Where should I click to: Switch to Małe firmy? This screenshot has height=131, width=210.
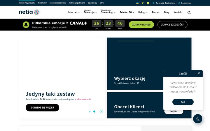(x=42, y=3)
